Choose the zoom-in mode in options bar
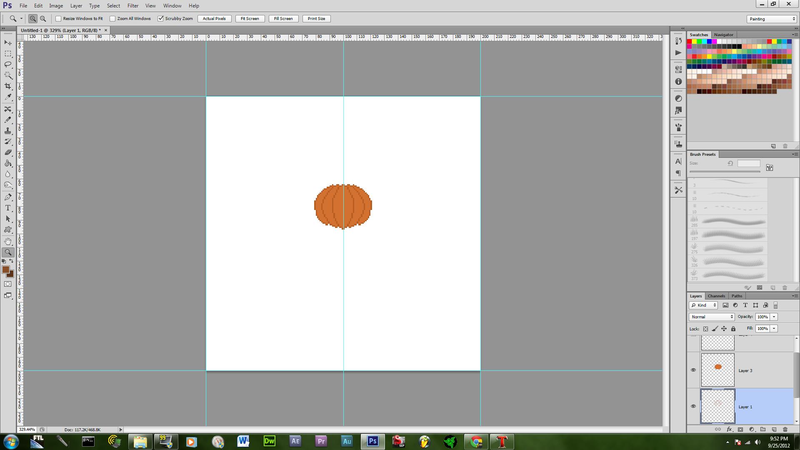 click(32, 19)
